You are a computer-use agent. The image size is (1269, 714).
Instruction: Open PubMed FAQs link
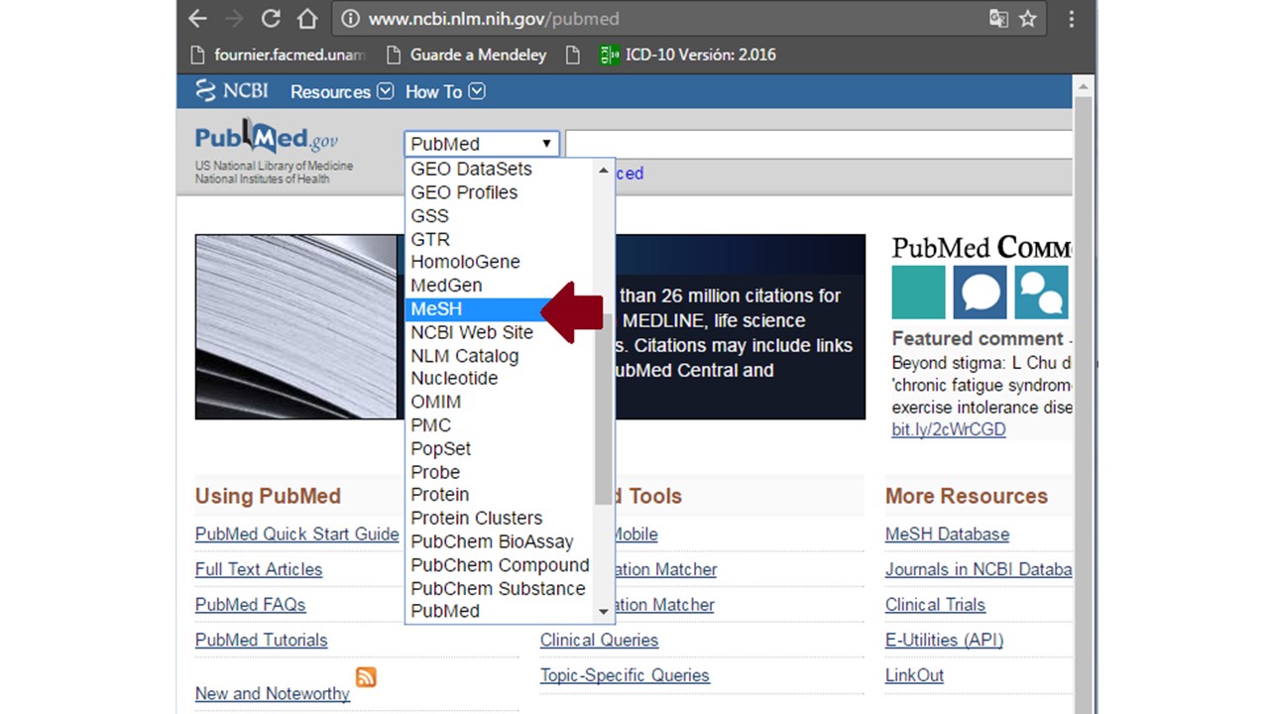click(251, 605)
